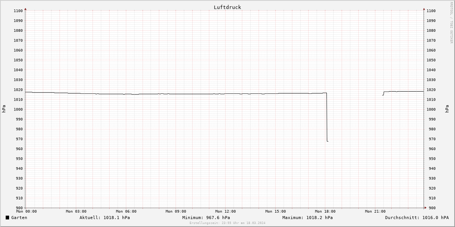This screenshot has width=455, height=227.
Task: Click the 'Mon 06:00' time axis label
Action: tap(126, 211)
